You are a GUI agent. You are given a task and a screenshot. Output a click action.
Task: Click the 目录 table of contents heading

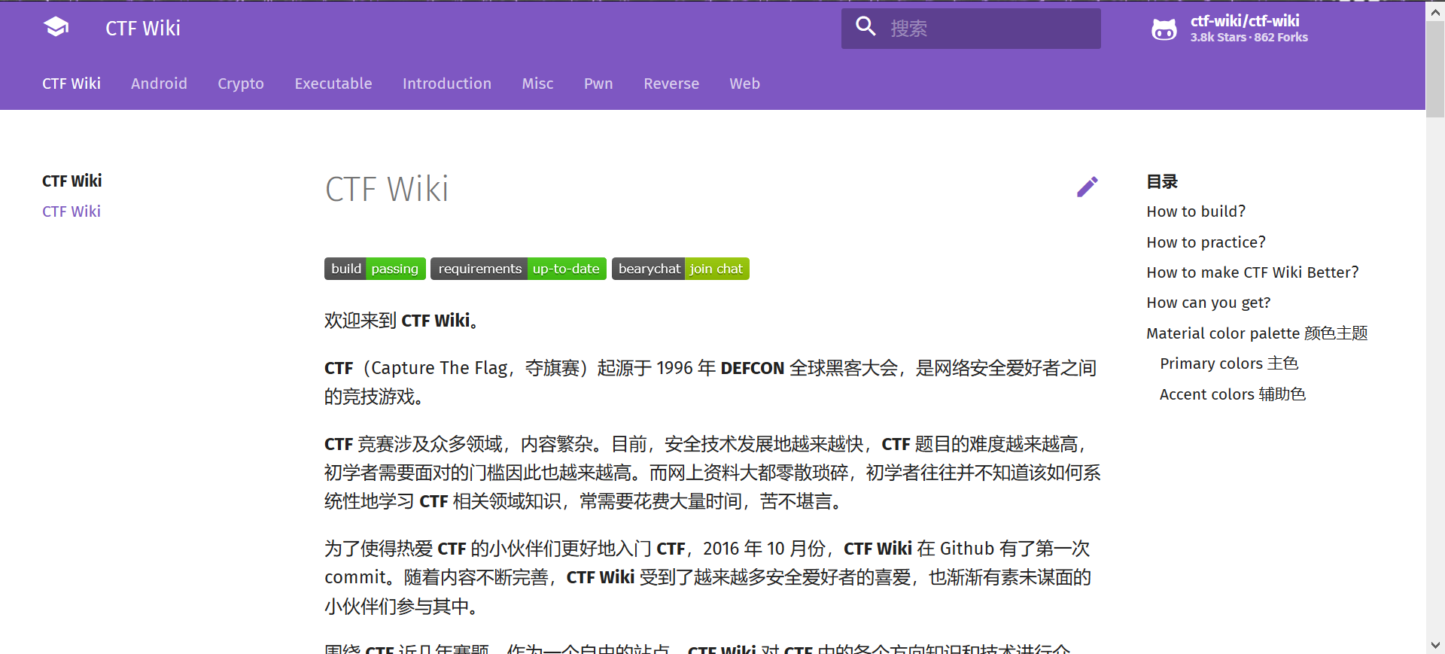1162,181
